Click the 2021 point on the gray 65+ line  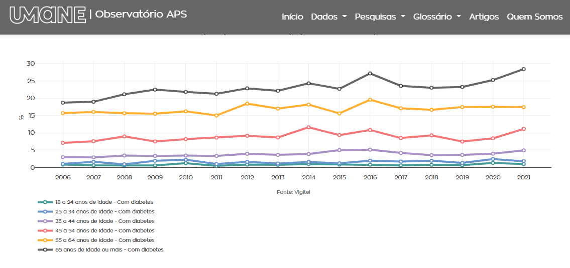[523, 69]
